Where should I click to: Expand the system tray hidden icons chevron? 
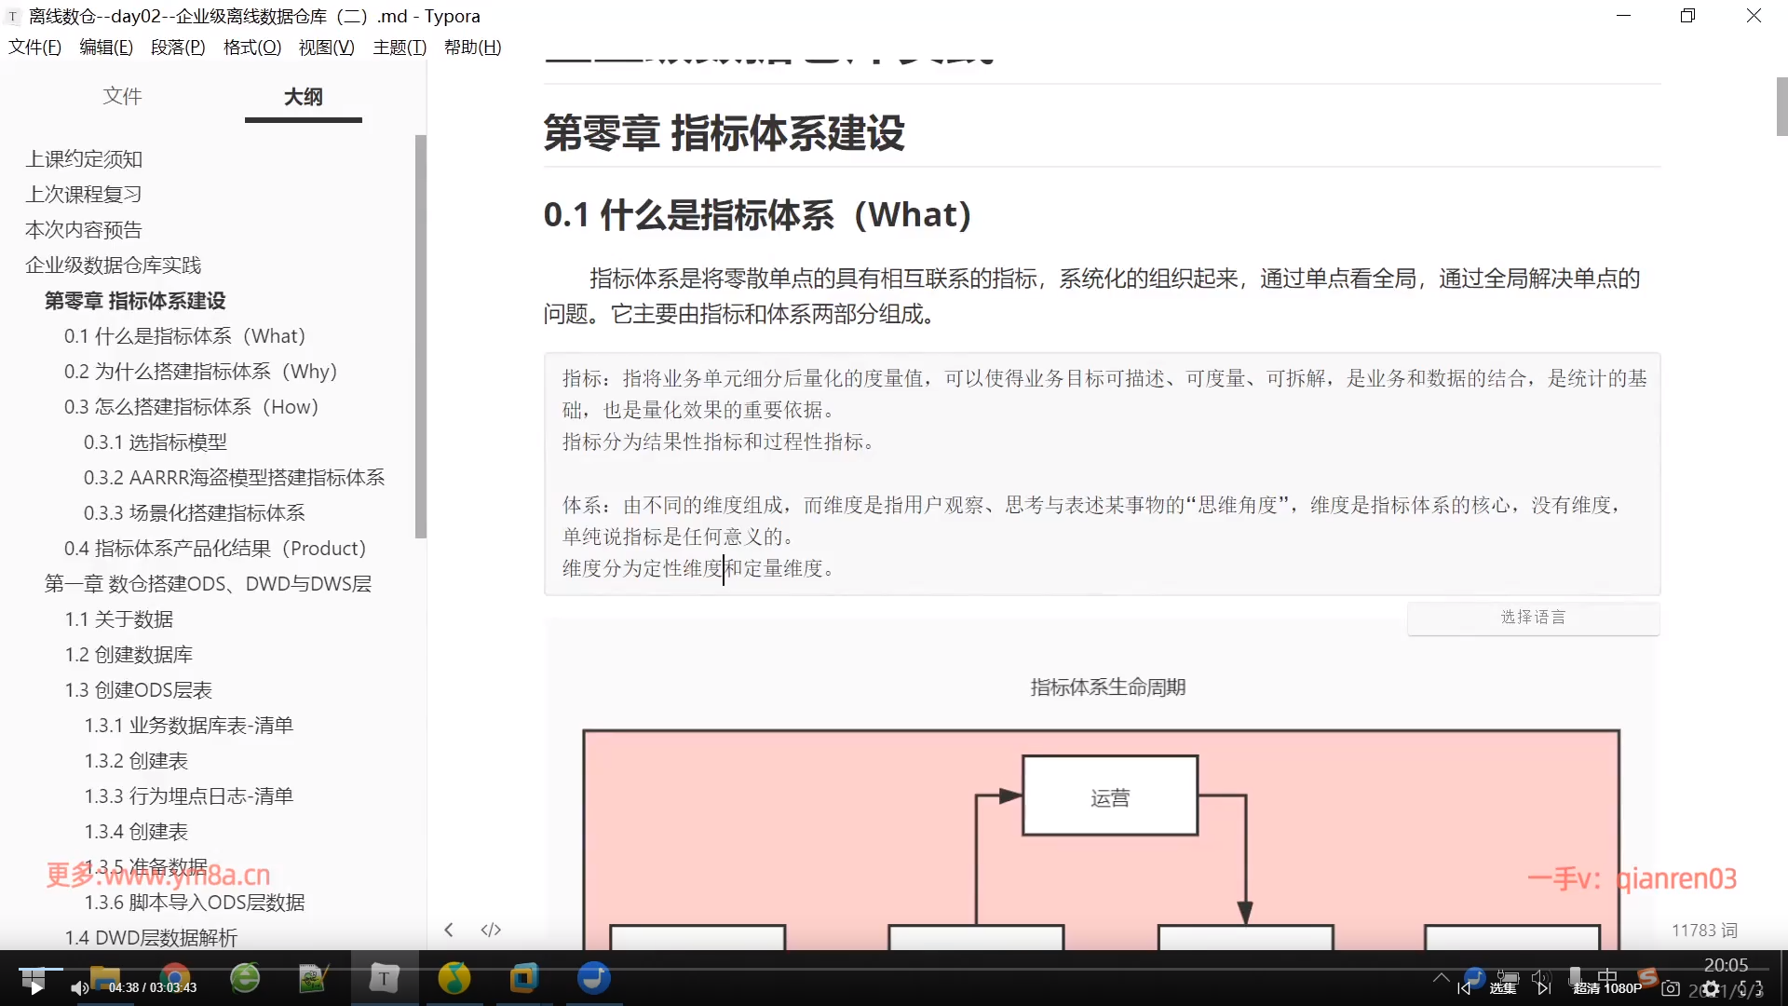tap(1441, 977)
